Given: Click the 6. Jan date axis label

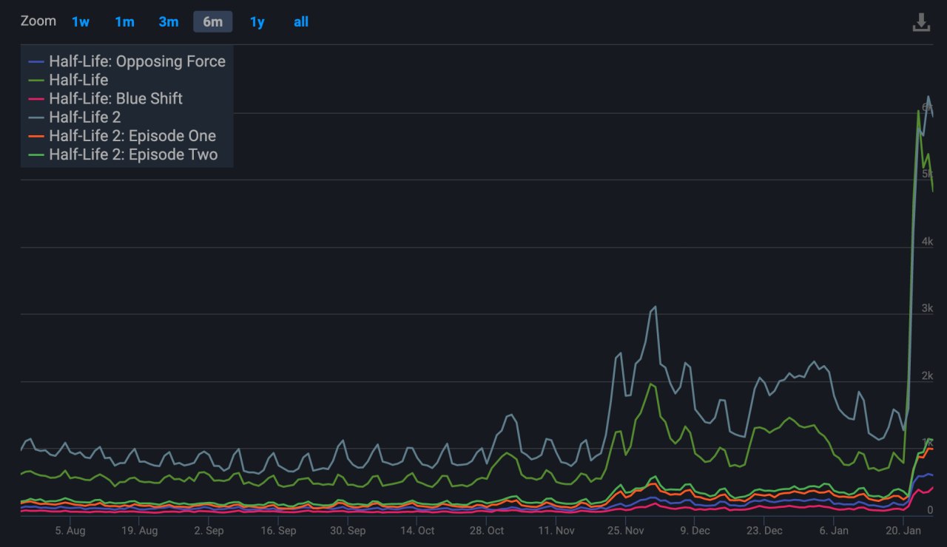Looking at the screenshot, I should coord(834,531).
